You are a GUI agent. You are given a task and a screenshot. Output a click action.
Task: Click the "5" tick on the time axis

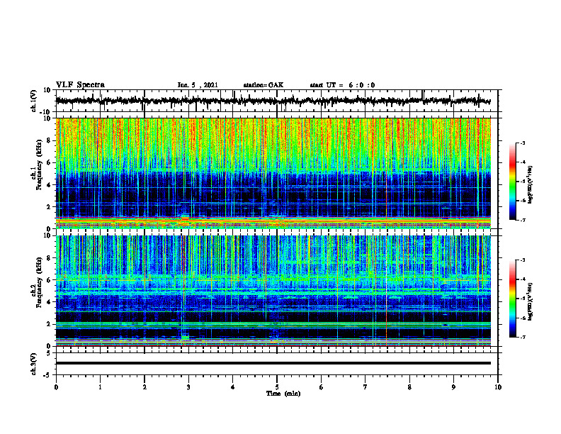[x=277, y=387]
